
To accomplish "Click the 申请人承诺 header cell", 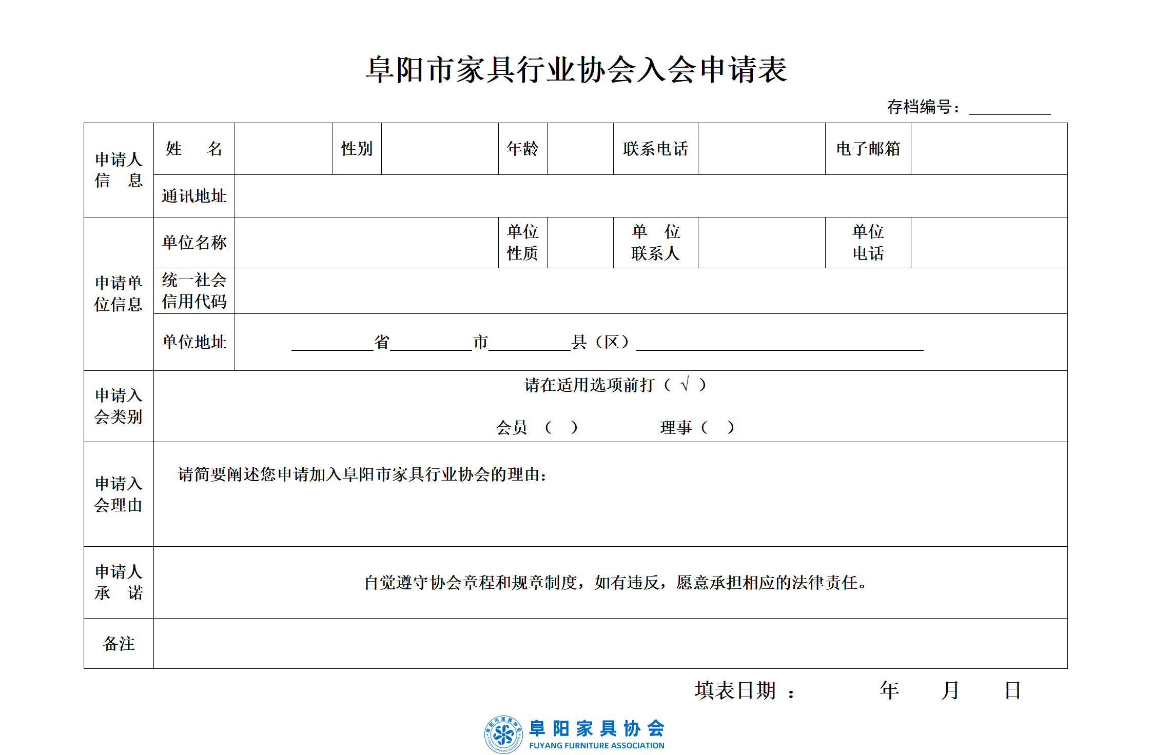I will (119, 583).
